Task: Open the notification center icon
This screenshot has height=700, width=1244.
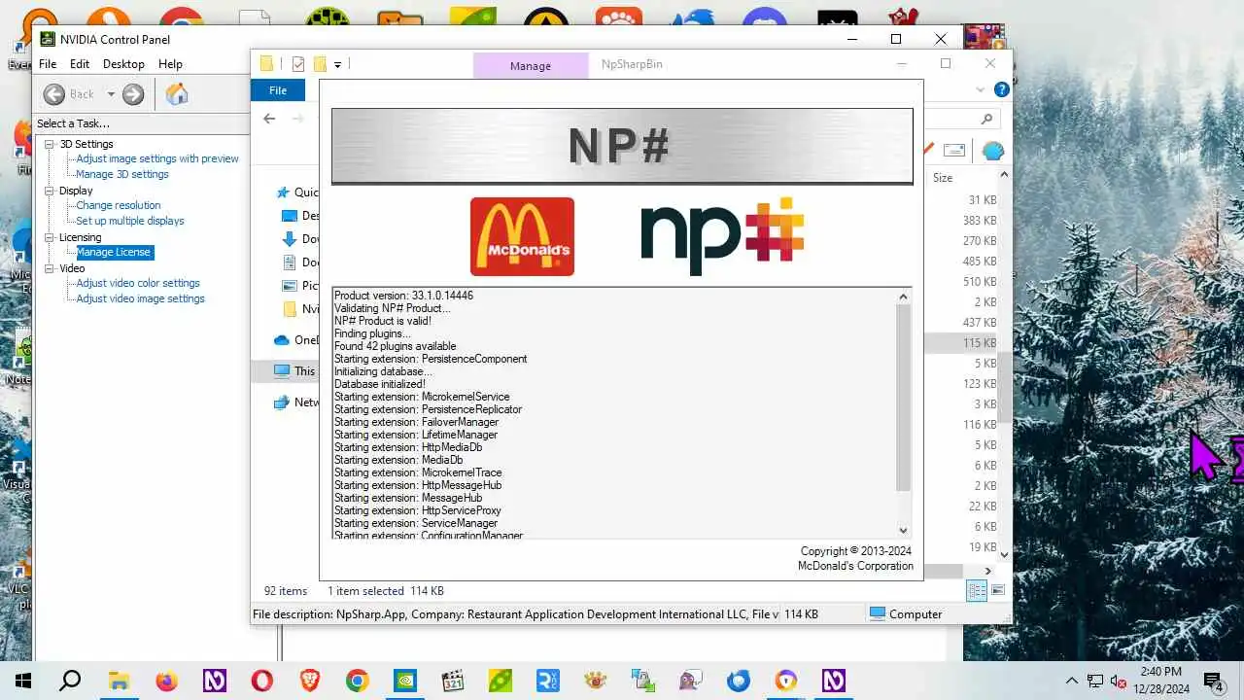Action: [x=1214, y=681]
